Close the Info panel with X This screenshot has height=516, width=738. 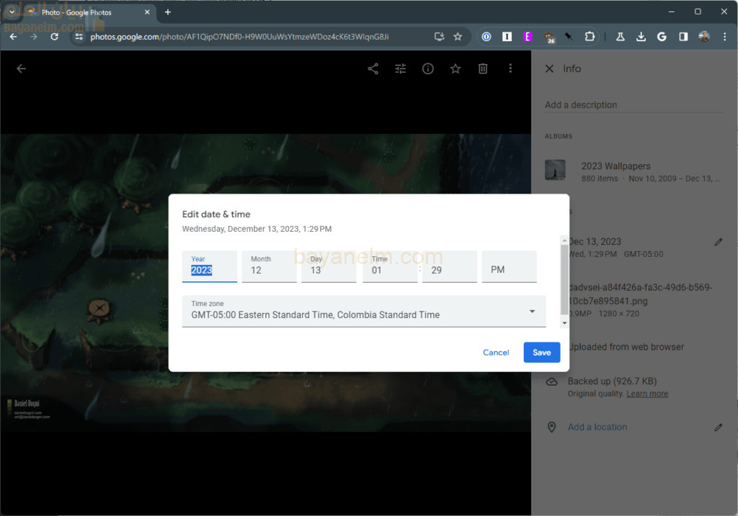tap(549, 69)
